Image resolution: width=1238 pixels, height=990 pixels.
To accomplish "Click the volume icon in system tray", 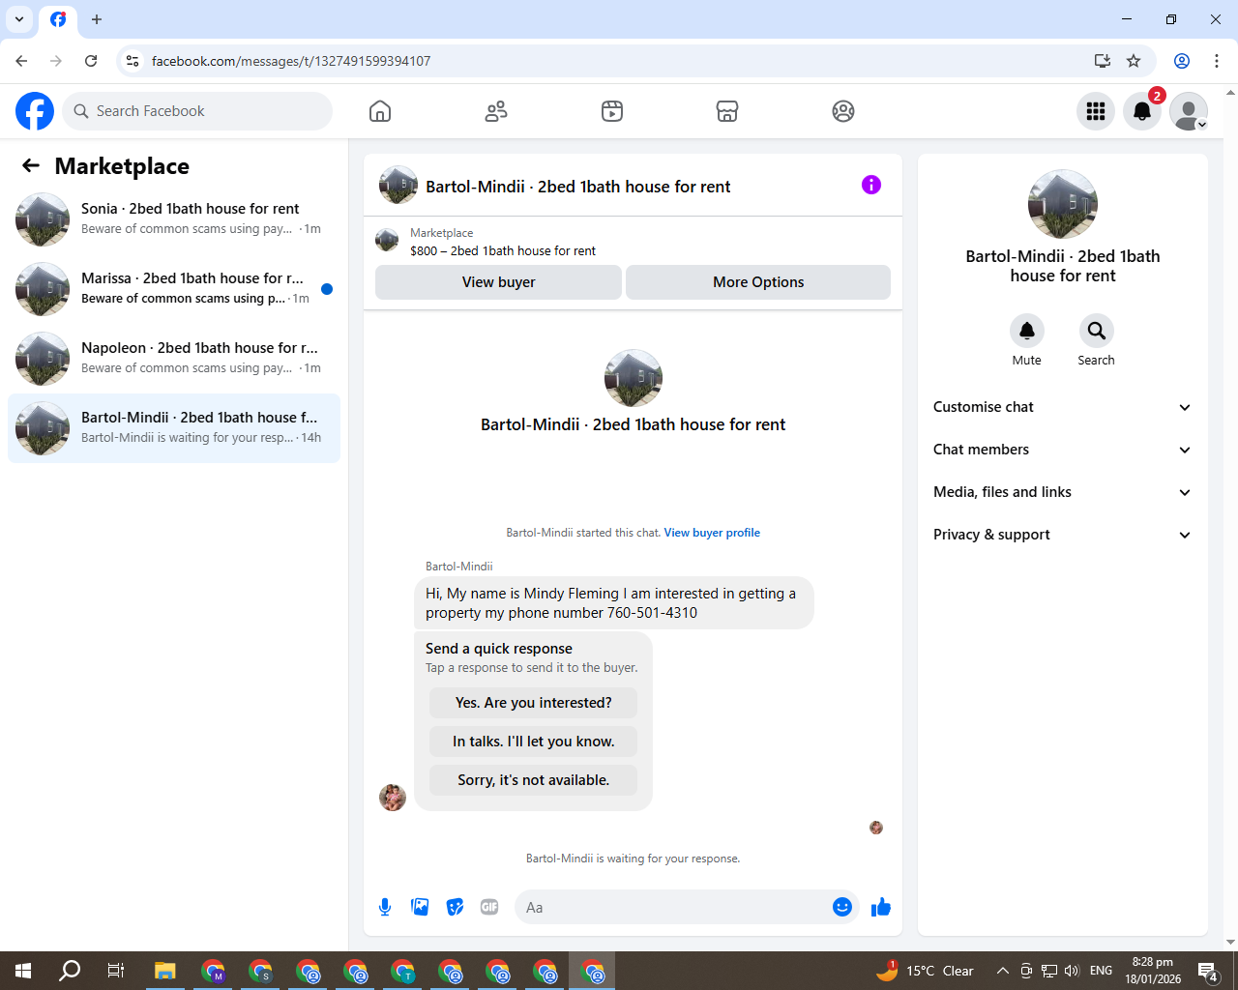I will point(1072,971).
